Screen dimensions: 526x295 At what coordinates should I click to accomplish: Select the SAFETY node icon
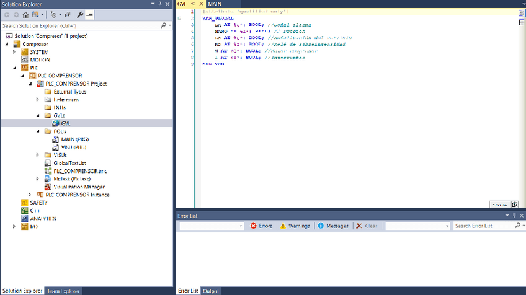pyautogui.click(x=25, y=203)
